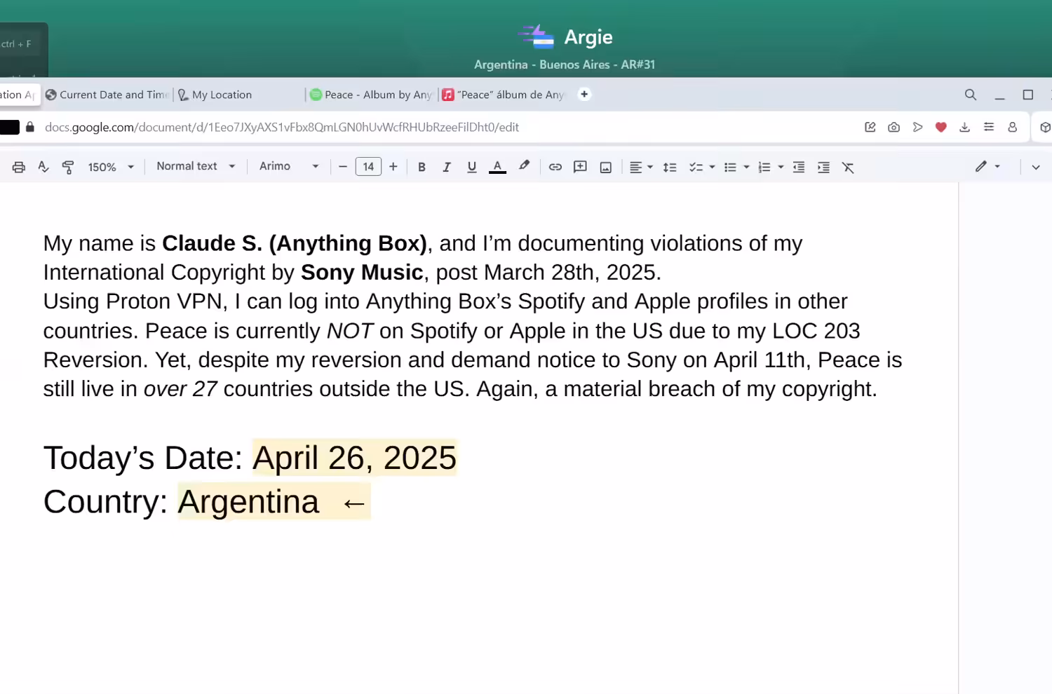Select the Paint format tool
The width and height of the screenshot is (1052, 694).
[x=68, y=167]
